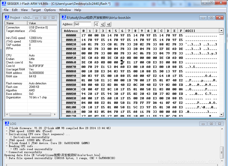This screenshot has height=166, width=228.
Task: Click the J-Flash icon in the LOG window title
Action: pos(7,124)
